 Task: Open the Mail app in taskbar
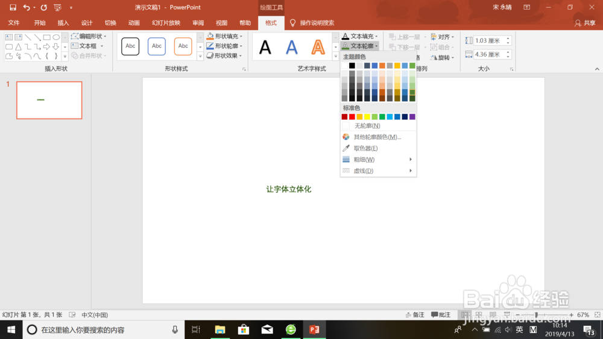[x=267, y=329]
